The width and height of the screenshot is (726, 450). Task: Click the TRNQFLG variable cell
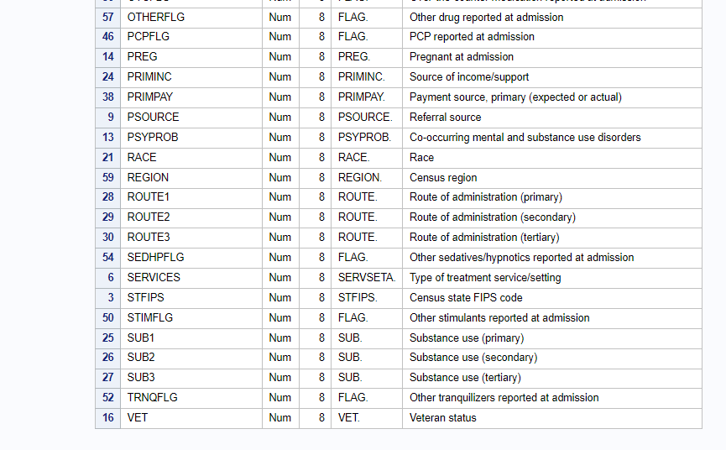(153, 398)
